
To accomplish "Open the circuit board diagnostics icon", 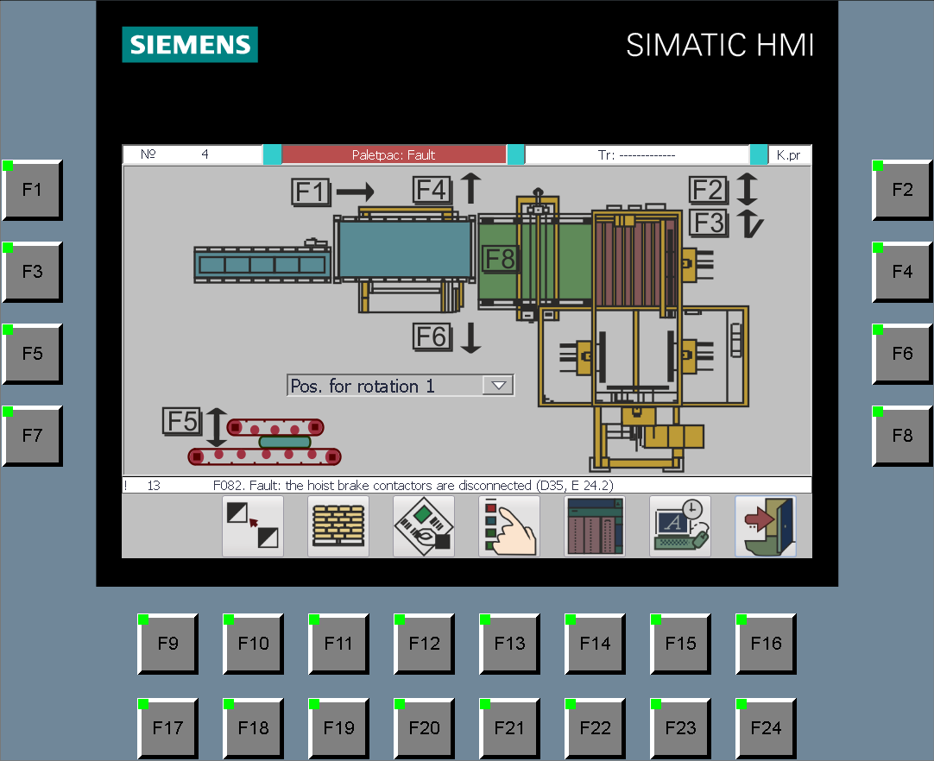I will coord(424,526).
